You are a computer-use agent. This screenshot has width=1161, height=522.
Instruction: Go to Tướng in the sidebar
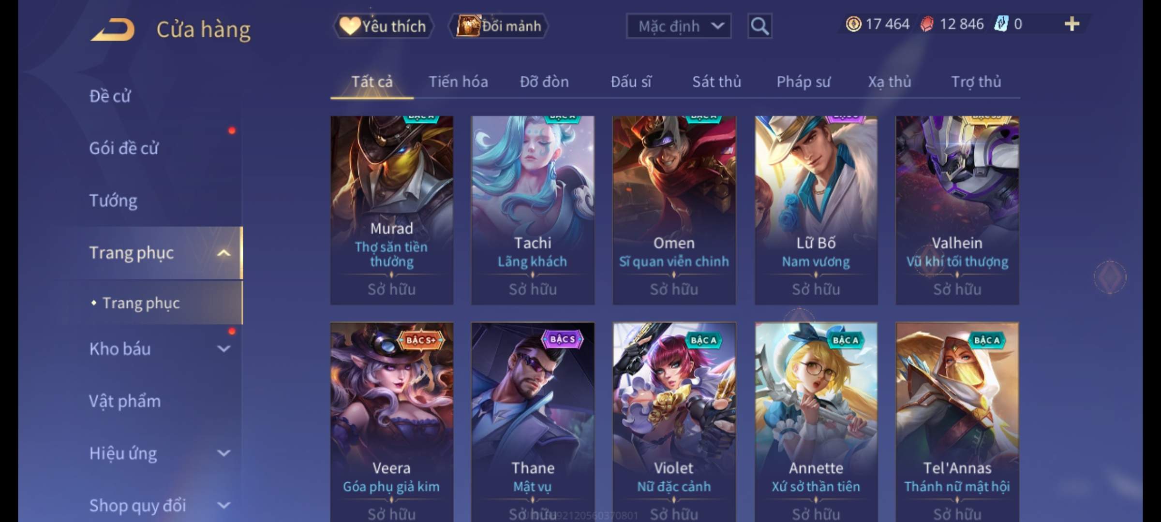pos(113,201)
